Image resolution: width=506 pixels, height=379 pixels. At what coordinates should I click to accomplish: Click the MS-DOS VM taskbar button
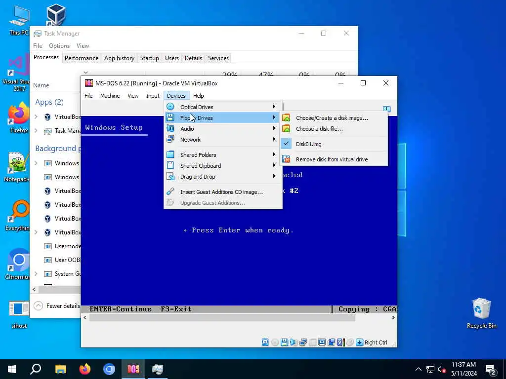133,369
